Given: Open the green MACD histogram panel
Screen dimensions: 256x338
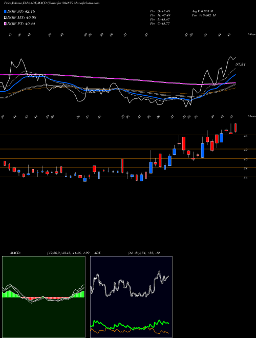Looking at the screenshot, I should (44, 297).
